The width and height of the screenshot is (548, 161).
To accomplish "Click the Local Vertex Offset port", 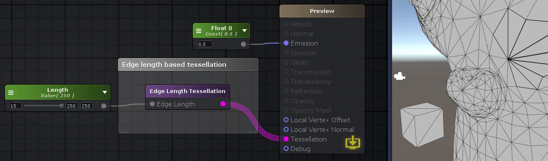I will pos(286,120).
